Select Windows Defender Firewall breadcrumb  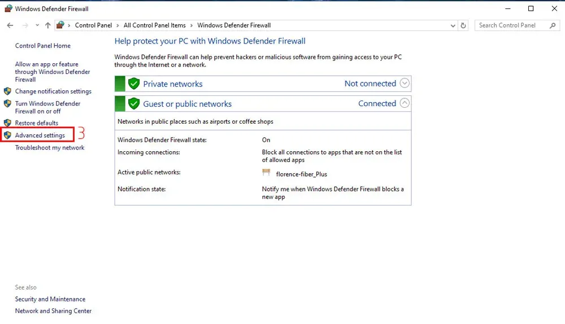click(234, 25)
